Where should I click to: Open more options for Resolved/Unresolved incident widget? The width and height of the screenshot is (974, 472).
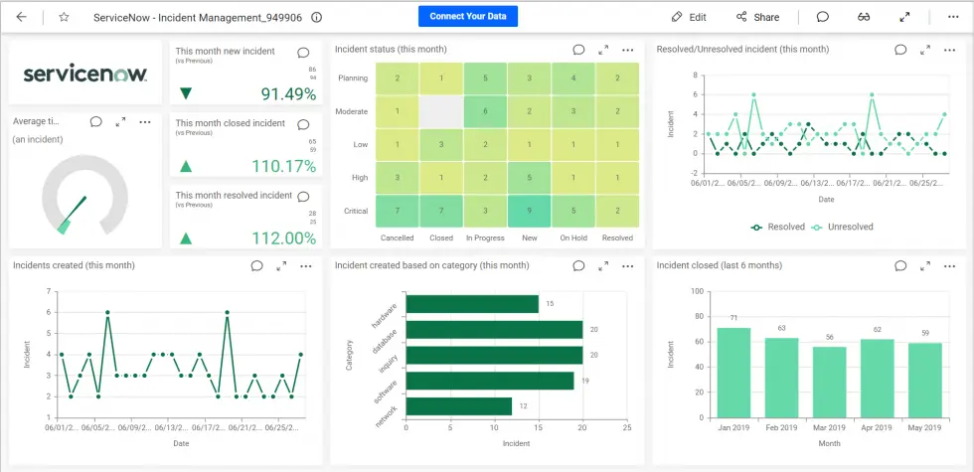(x=950, y=50)
